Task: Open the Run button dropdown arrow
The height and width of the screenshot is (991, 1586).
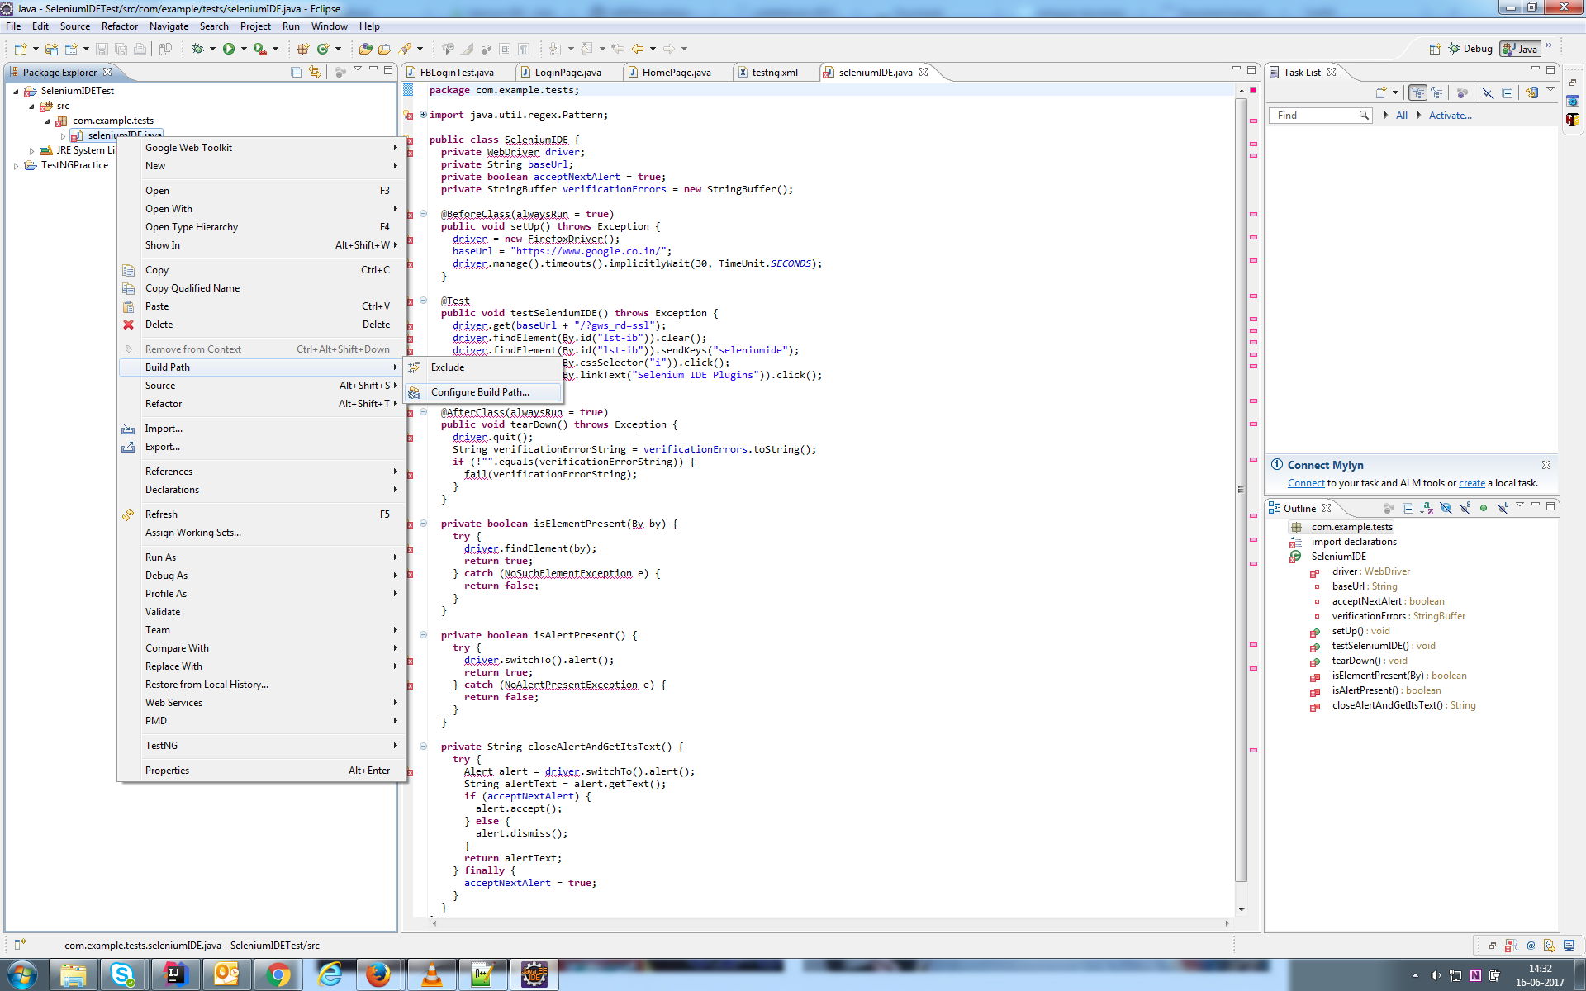Action: 244,49
